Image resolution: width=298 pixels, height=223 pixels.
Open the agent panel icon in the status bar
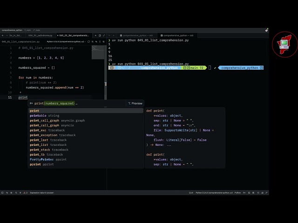coord(258,193)
